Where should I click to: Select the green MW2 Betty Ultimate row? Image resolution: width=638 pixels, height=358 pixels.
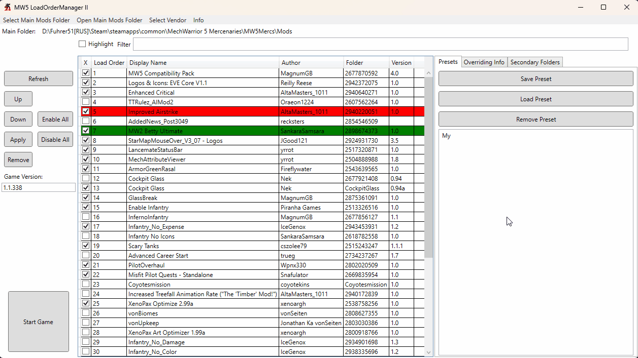point(203,131)
